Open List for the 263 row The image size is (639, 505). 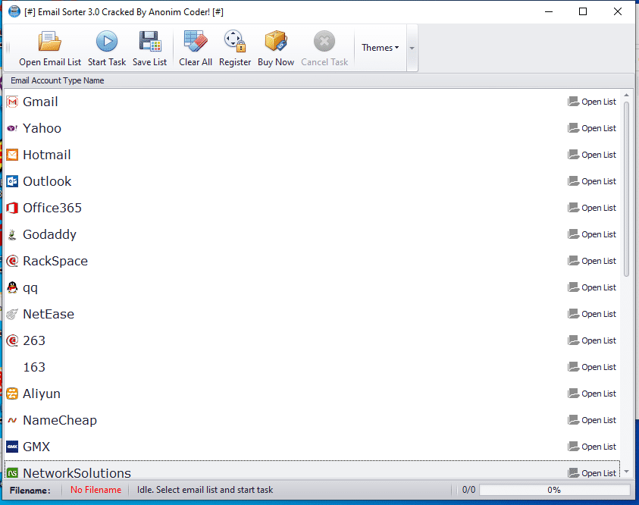pos(592,340)
